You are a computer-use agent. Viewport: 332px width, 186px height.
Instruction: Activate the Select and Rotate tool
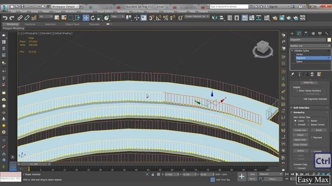(93, 18)
